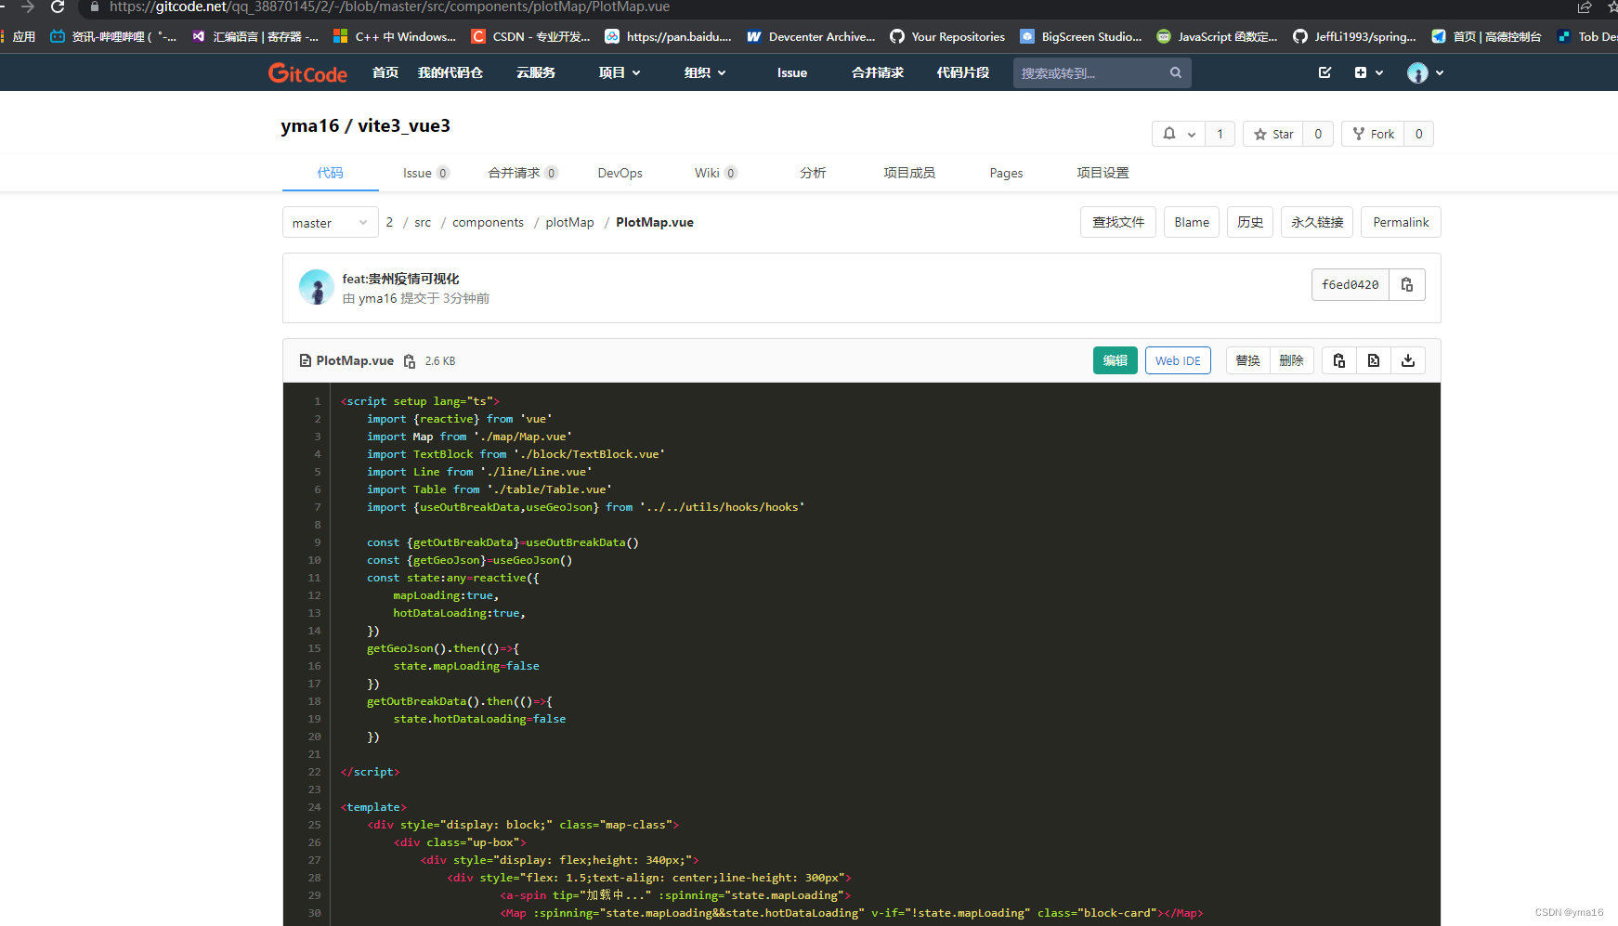
Task: Click the GitCode logo
Action: [307, 72]
